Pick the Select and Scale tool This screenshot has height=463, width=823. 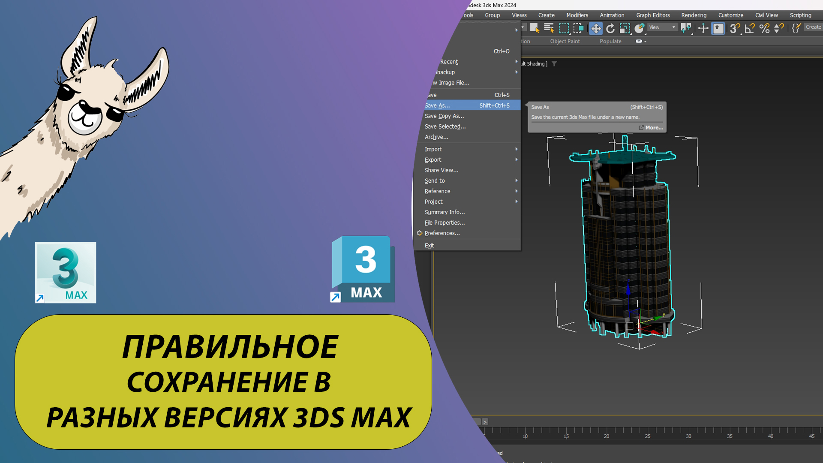point(625,28)
